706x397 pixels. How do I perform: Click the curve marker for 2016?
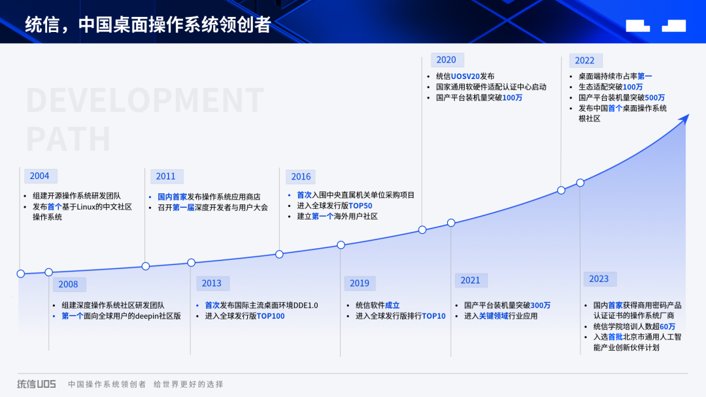pos(280,255)
